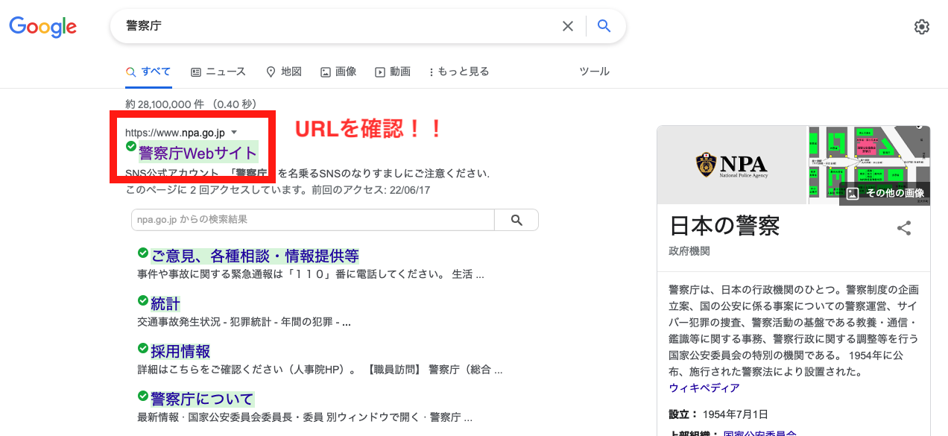Open the ツール options

tap(595, 72)
